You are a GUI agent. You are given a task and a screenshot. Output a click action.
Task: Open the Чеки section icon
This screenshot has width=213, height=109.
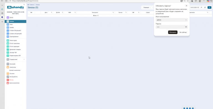tap(8, 24)
